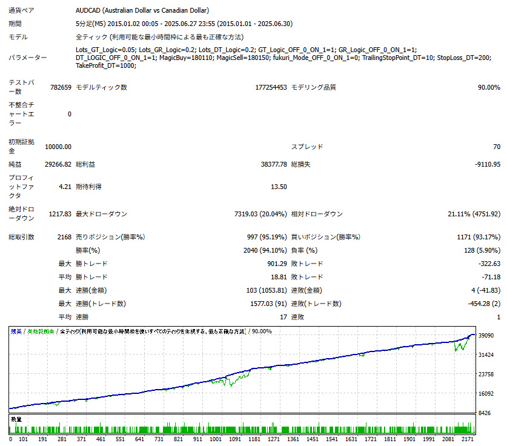Click the chart axis value 31424
This screenshot has width=507, height=446.
pos(486,354)
